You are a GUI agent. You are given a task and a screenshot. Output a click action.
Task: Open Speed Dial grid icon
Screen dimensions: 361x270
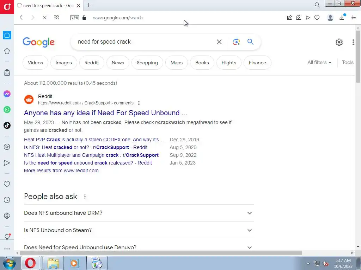(x=56, y=18)
